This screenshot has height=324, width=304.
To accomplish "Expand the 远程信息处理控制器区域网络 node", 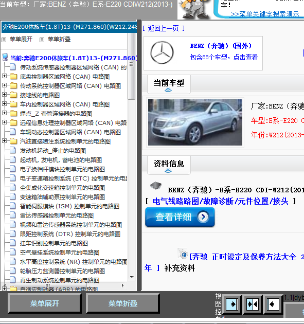I will (x=4, y=122).
